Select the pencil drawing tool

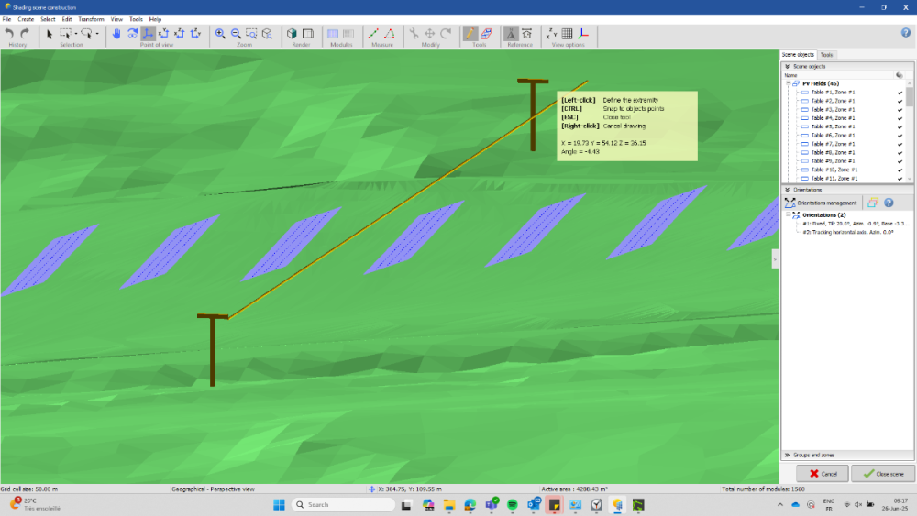click(470, 34)
